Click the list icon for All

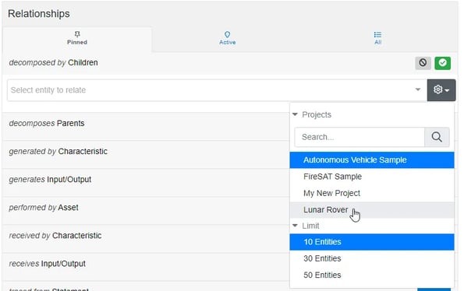click(377, 34)
